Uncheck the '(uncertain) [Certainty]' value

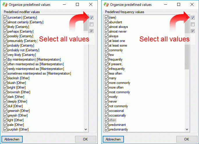tap(5, 17)
